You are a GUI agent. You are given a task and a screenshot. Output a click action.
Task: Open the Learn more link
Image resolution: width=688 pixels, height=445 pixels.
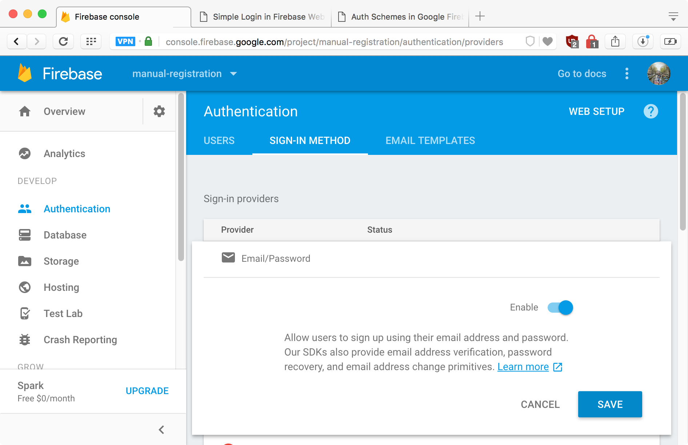click(x=523, y=367)
